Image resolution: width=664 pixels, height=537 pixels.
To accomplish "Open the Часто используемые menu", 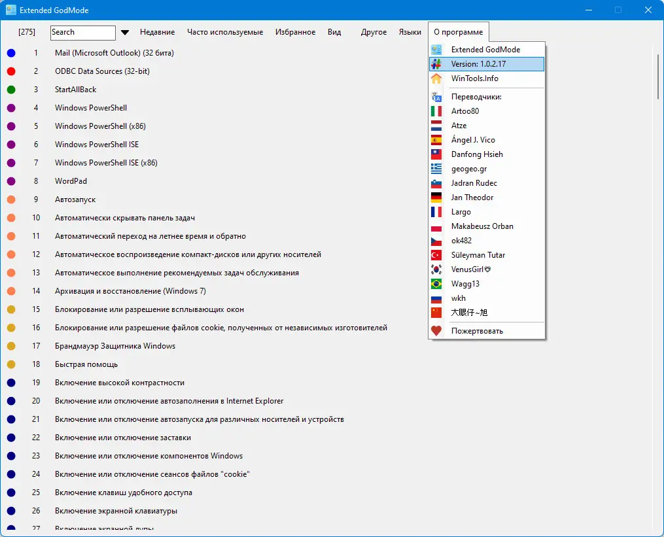I will tap(225, 32).
